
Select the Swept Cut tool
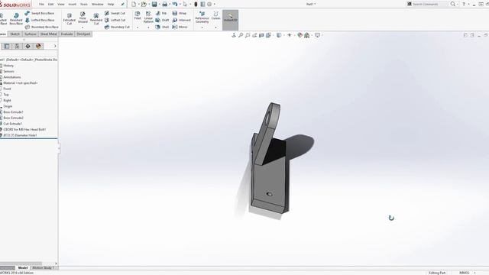115,13
